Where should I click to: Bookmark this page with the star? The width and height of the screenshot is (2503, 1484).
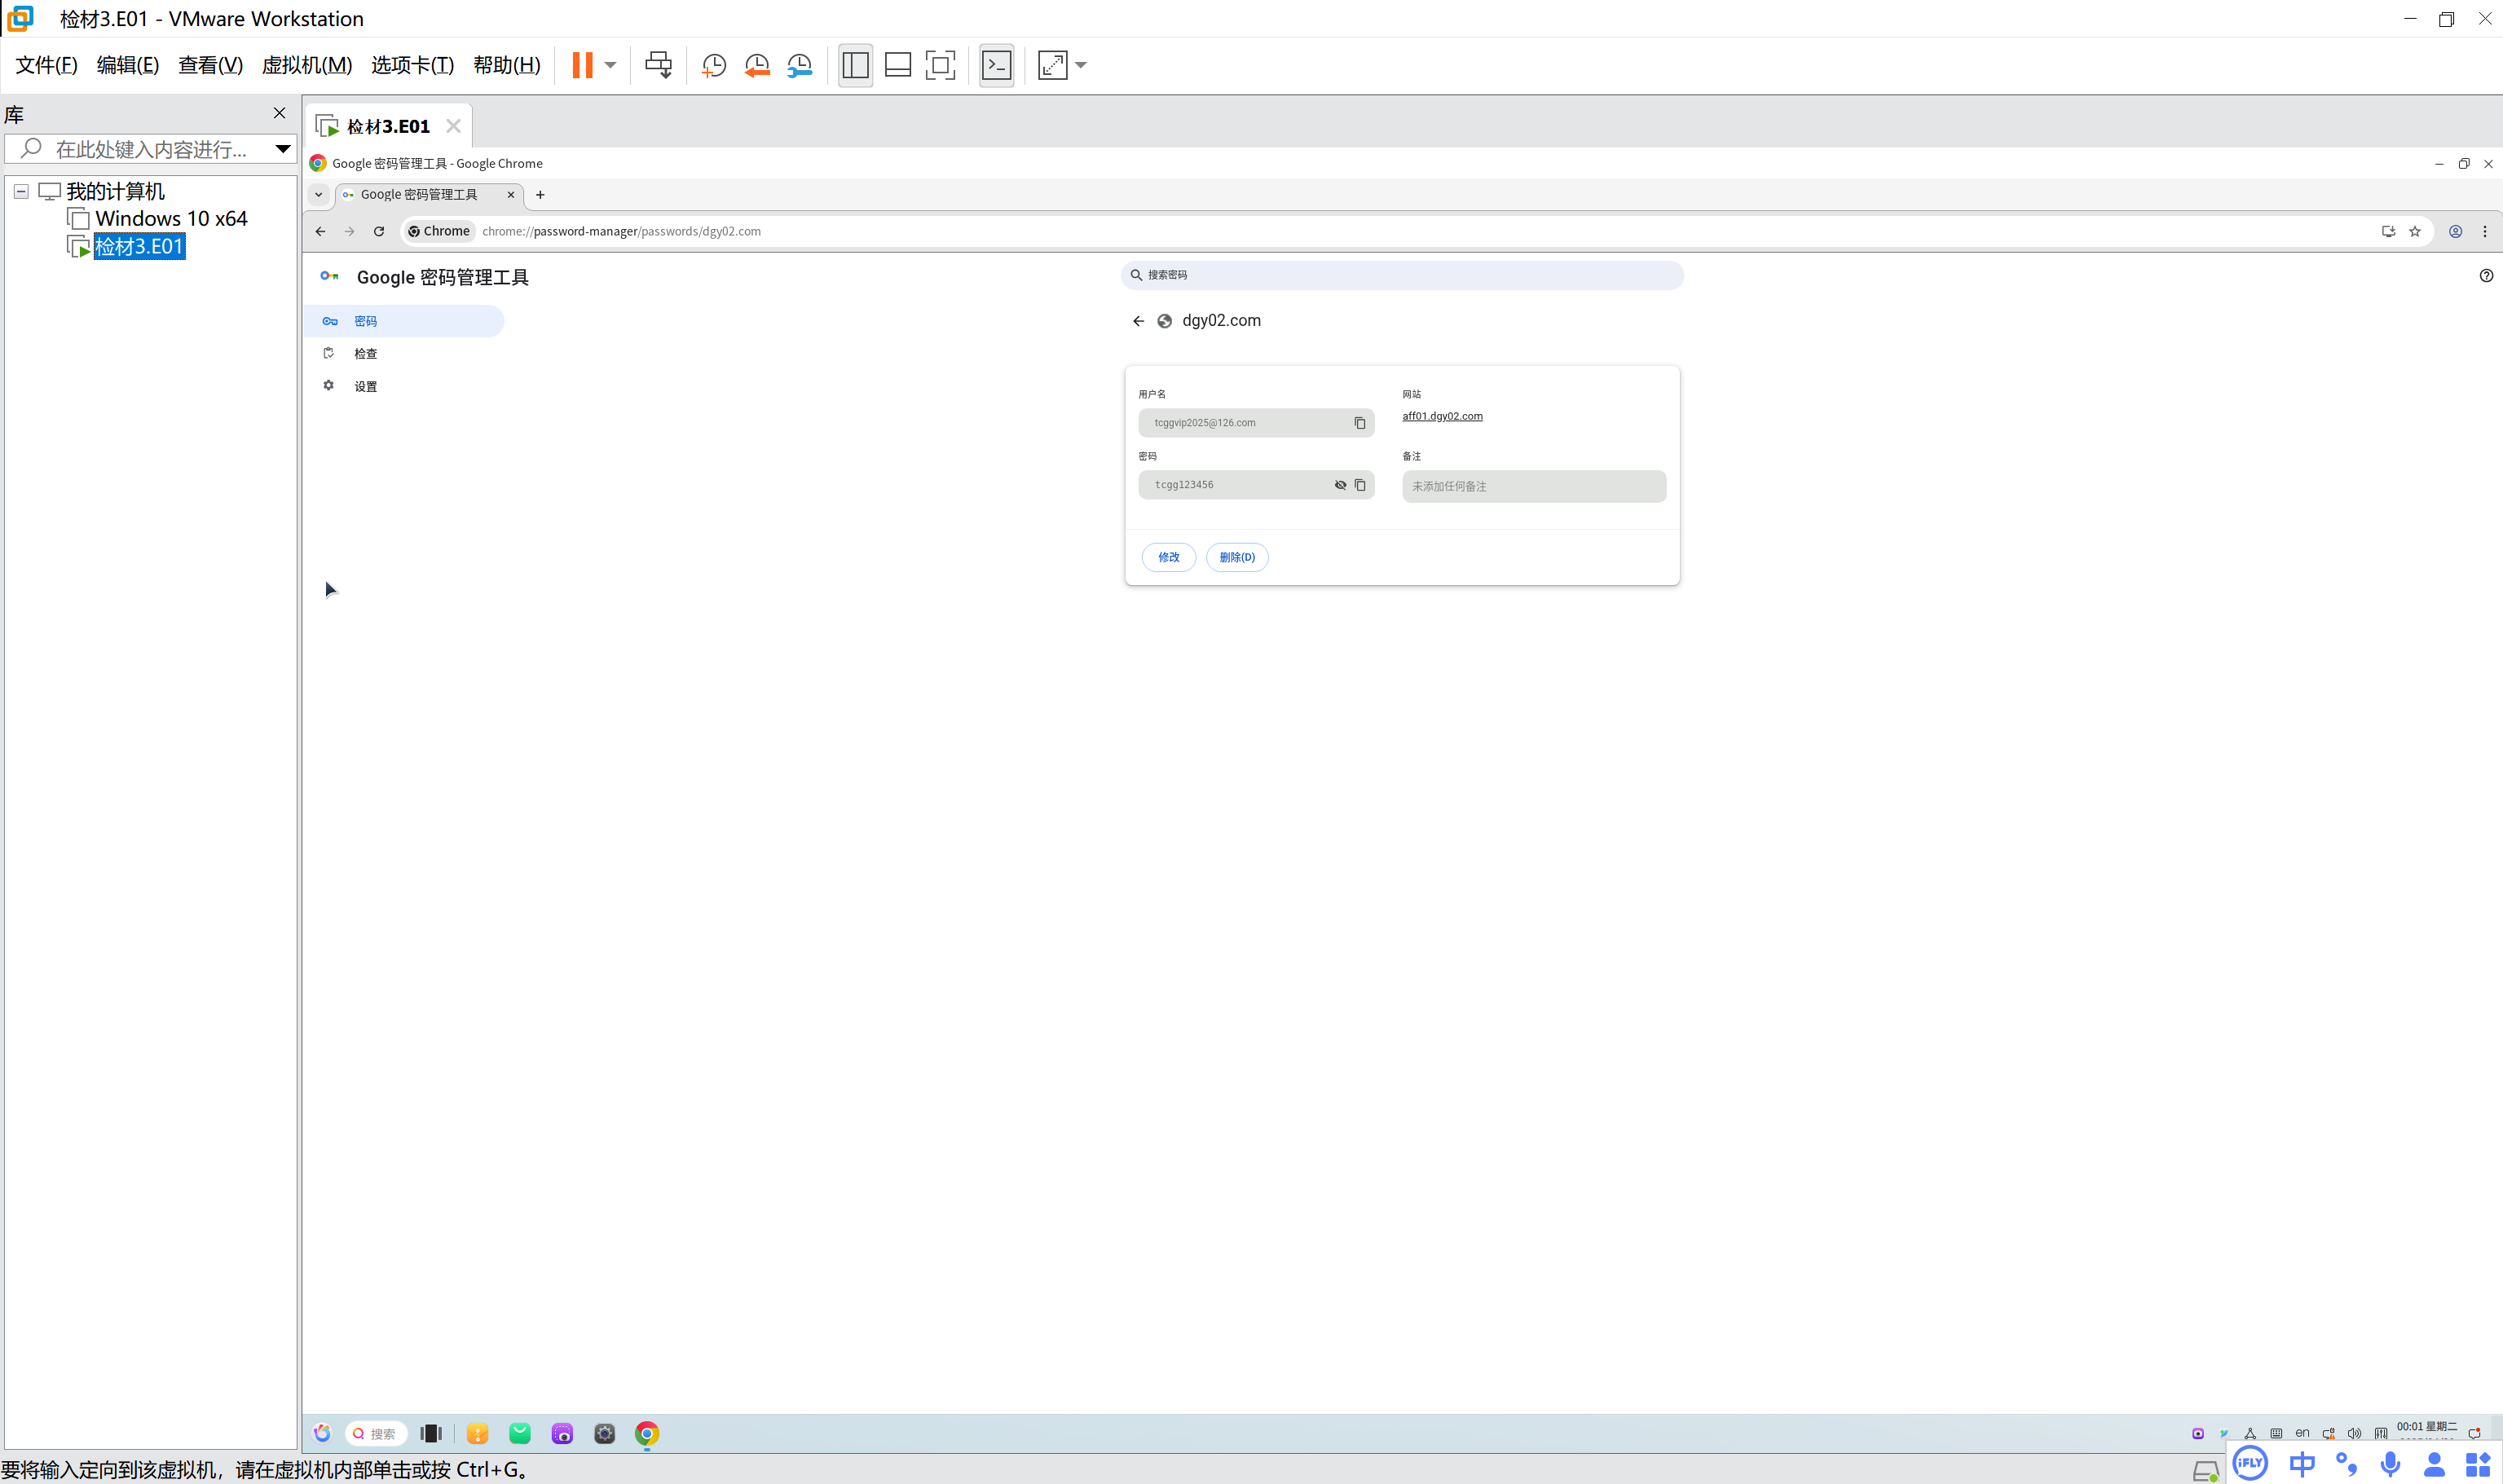pyautogui.click(x=2415, y=231)
